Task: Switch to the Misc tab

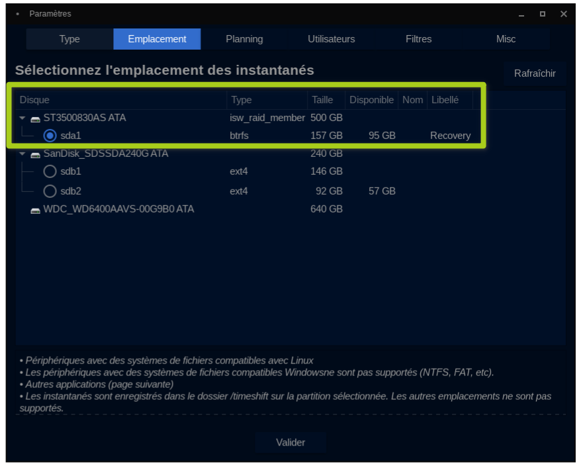Action: click(x=506, y=39)
